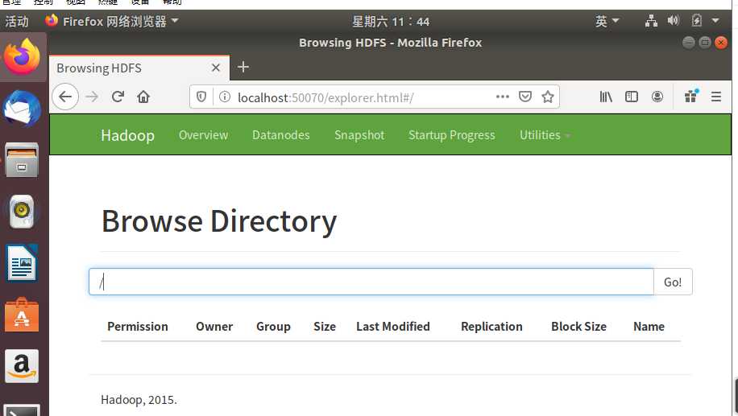
Task: Close the Browsing HDFS tab
Action: point(216,68)
